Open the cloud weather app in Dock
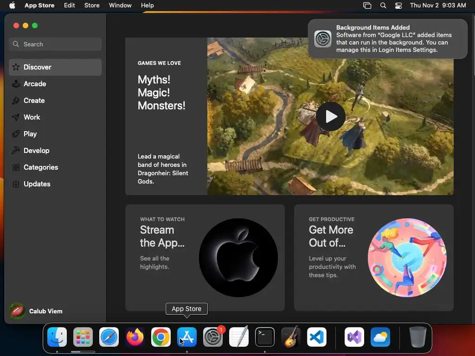This screenshot has height=356, width=475. click(x=380, y=337)
